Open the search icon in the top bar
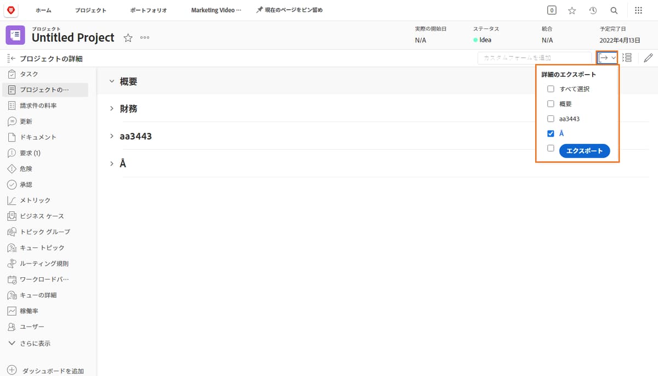Image resolution: width=658 pixels, height=376 pixels. (614, 10)
